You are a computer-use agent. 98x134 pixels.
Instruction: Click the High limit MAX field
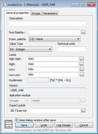(53, 64)
